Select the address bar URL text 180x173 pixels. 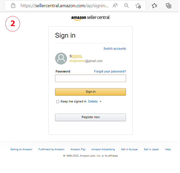click(64, 6)
